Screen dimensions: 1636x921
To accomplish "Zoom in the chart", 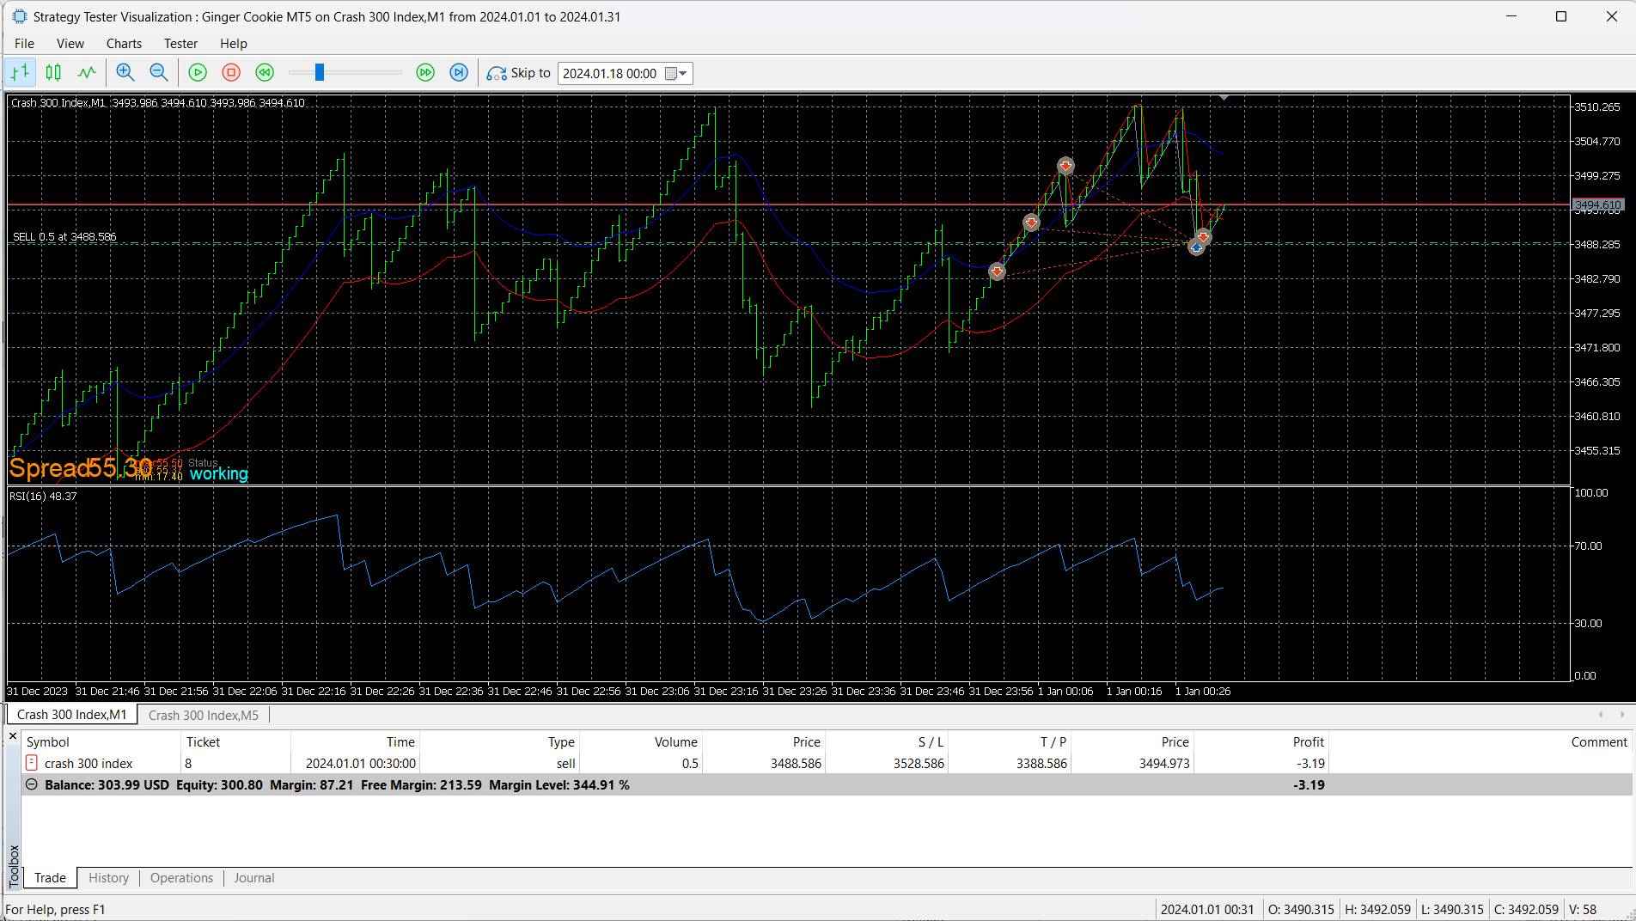I will coord(125,73).
